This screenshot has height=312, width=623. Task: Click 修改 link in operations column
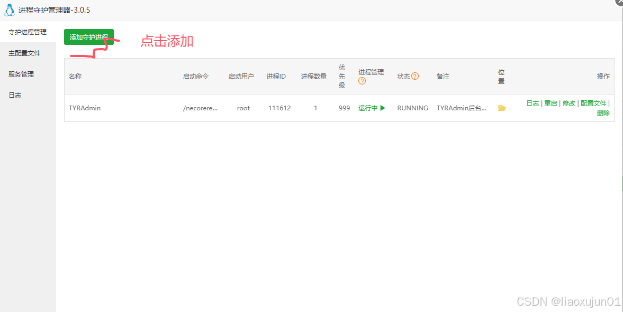point(568,103)
